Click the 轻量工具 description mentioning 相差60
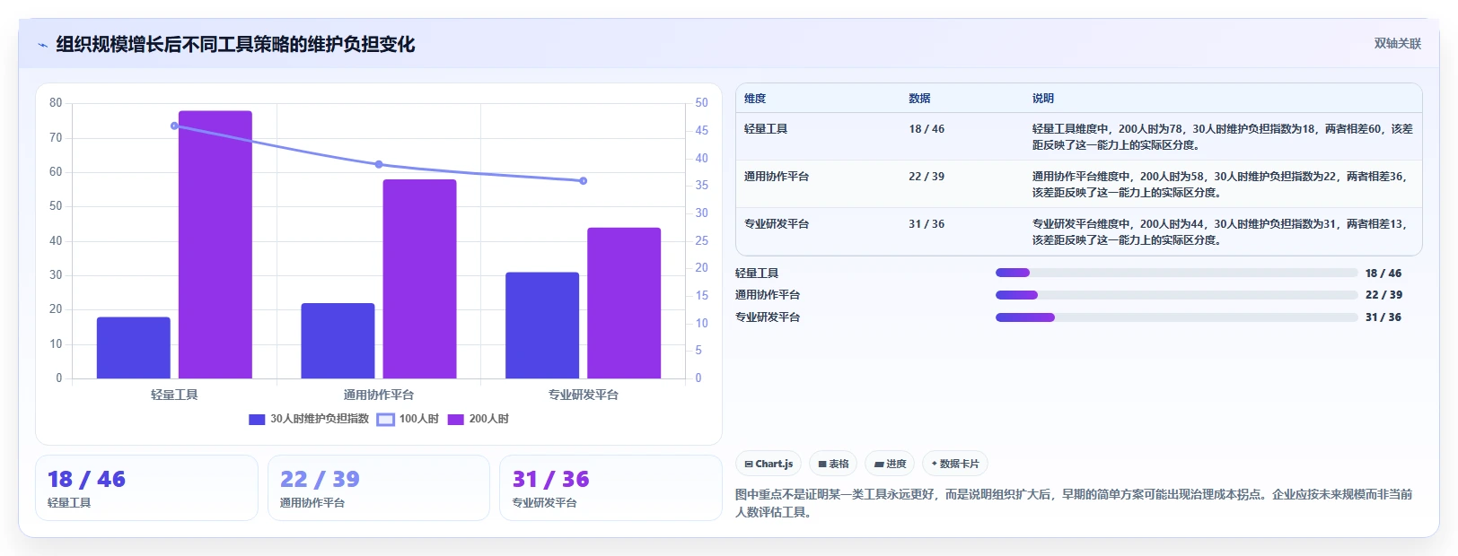 (x=1223, y=137)
